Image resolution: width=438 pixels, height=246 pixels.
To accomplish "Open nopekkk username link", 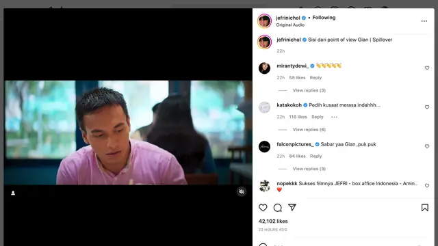I will point(287,184).
